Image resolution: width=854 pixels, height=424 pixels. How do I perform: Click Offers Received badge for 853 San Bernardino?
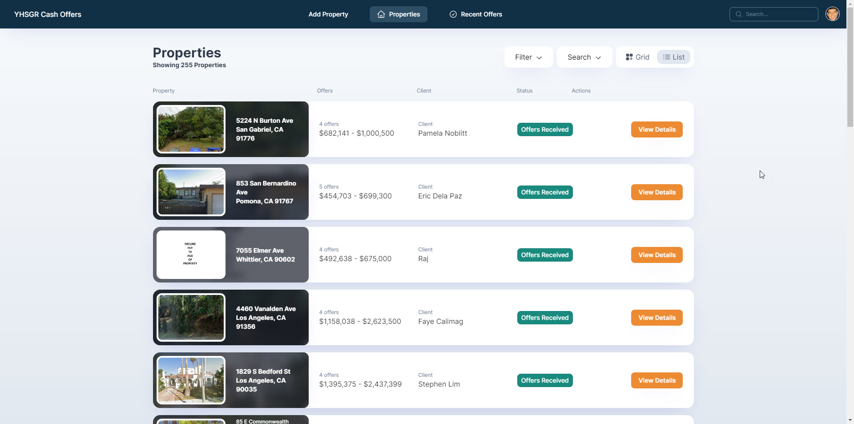pyautogui.click(x=544, y=192)
